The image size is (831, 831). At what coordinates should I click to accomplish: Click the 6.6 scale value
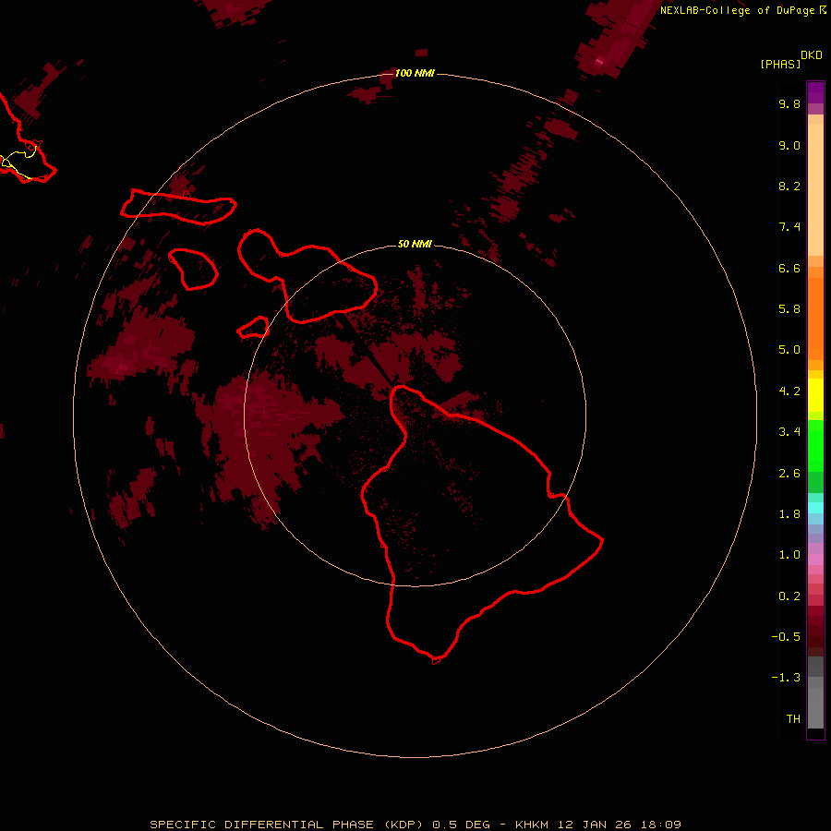coord(789,268)
